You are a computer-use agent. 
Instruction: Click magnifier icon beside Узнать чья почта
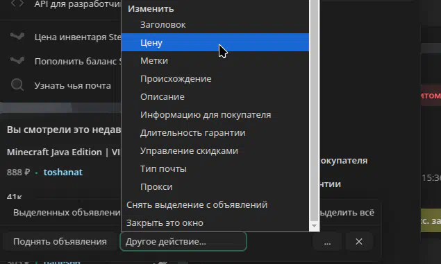(x=17, y=85)
